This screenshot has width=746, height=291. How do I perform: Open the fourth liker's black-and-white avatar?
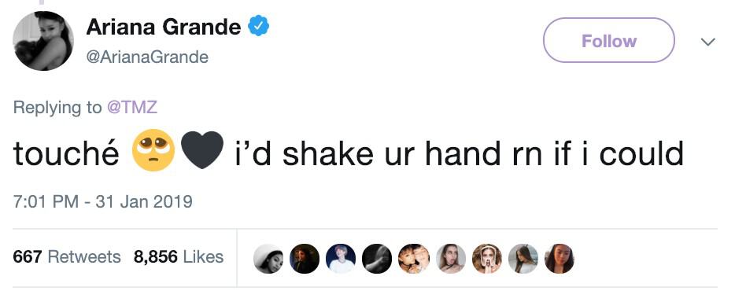(377, 259)
